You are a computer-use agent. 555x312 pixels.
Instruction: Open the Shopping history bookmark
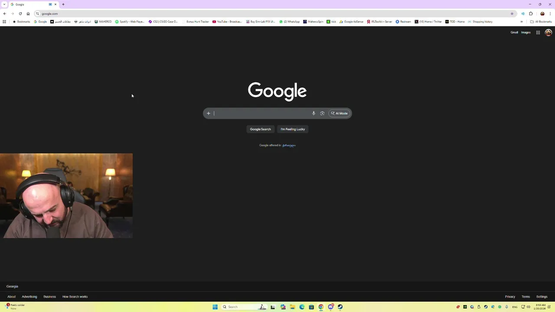pos(480,22)
